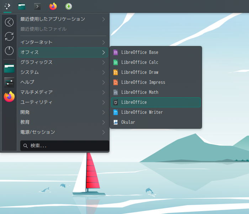
Task: Select the 開発 category
Action: click(63, 112)
